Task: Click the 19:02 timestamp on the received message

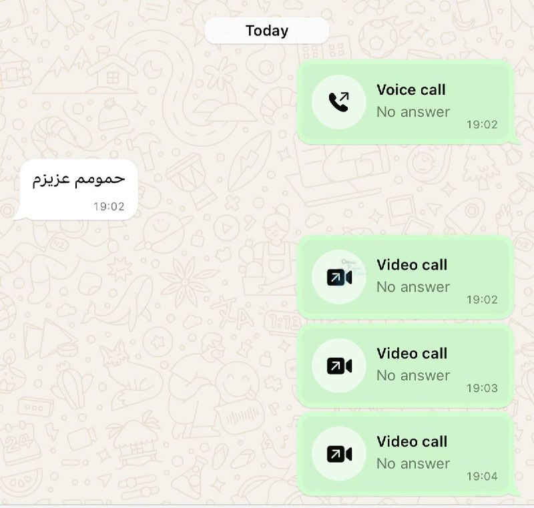Action: (109, 206)
